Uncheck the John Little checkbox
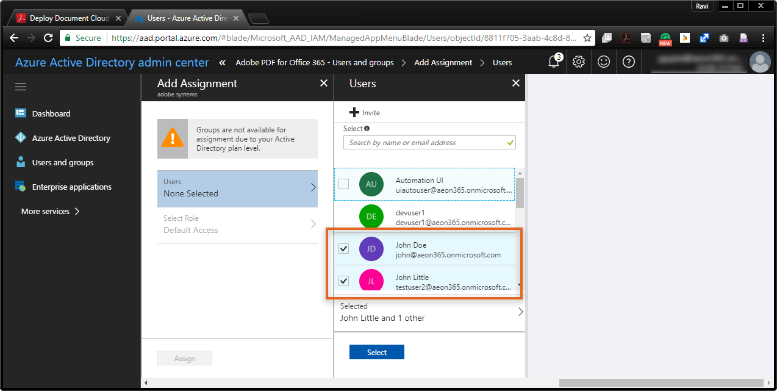The image size is (777, 391). pos(343,281)
